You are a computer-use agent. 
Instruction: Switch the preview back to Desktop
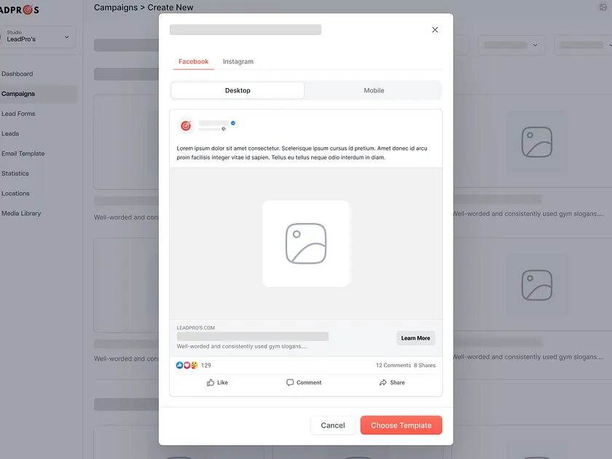[x=238, y=90]
